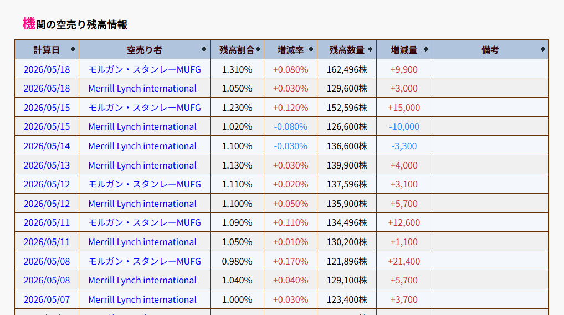This screenshot has width=564, height=315.
Task: Click the 計算日 column header label
Action: pyautogui.click(x=47, y=50)
